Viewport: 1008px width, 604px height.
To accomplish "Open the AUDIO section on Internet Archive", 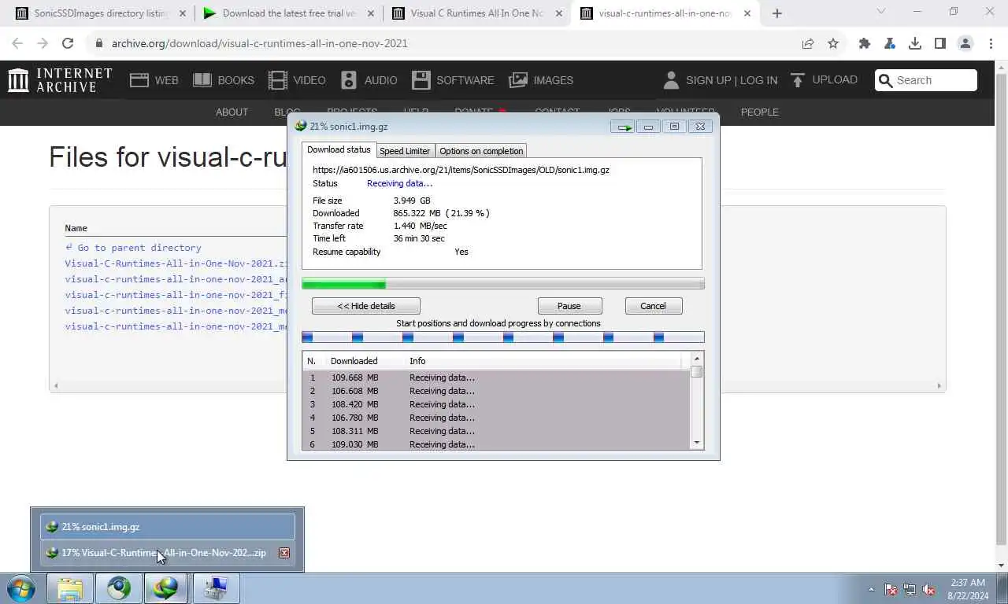I will pyautogui.click(x=369, y=79).
